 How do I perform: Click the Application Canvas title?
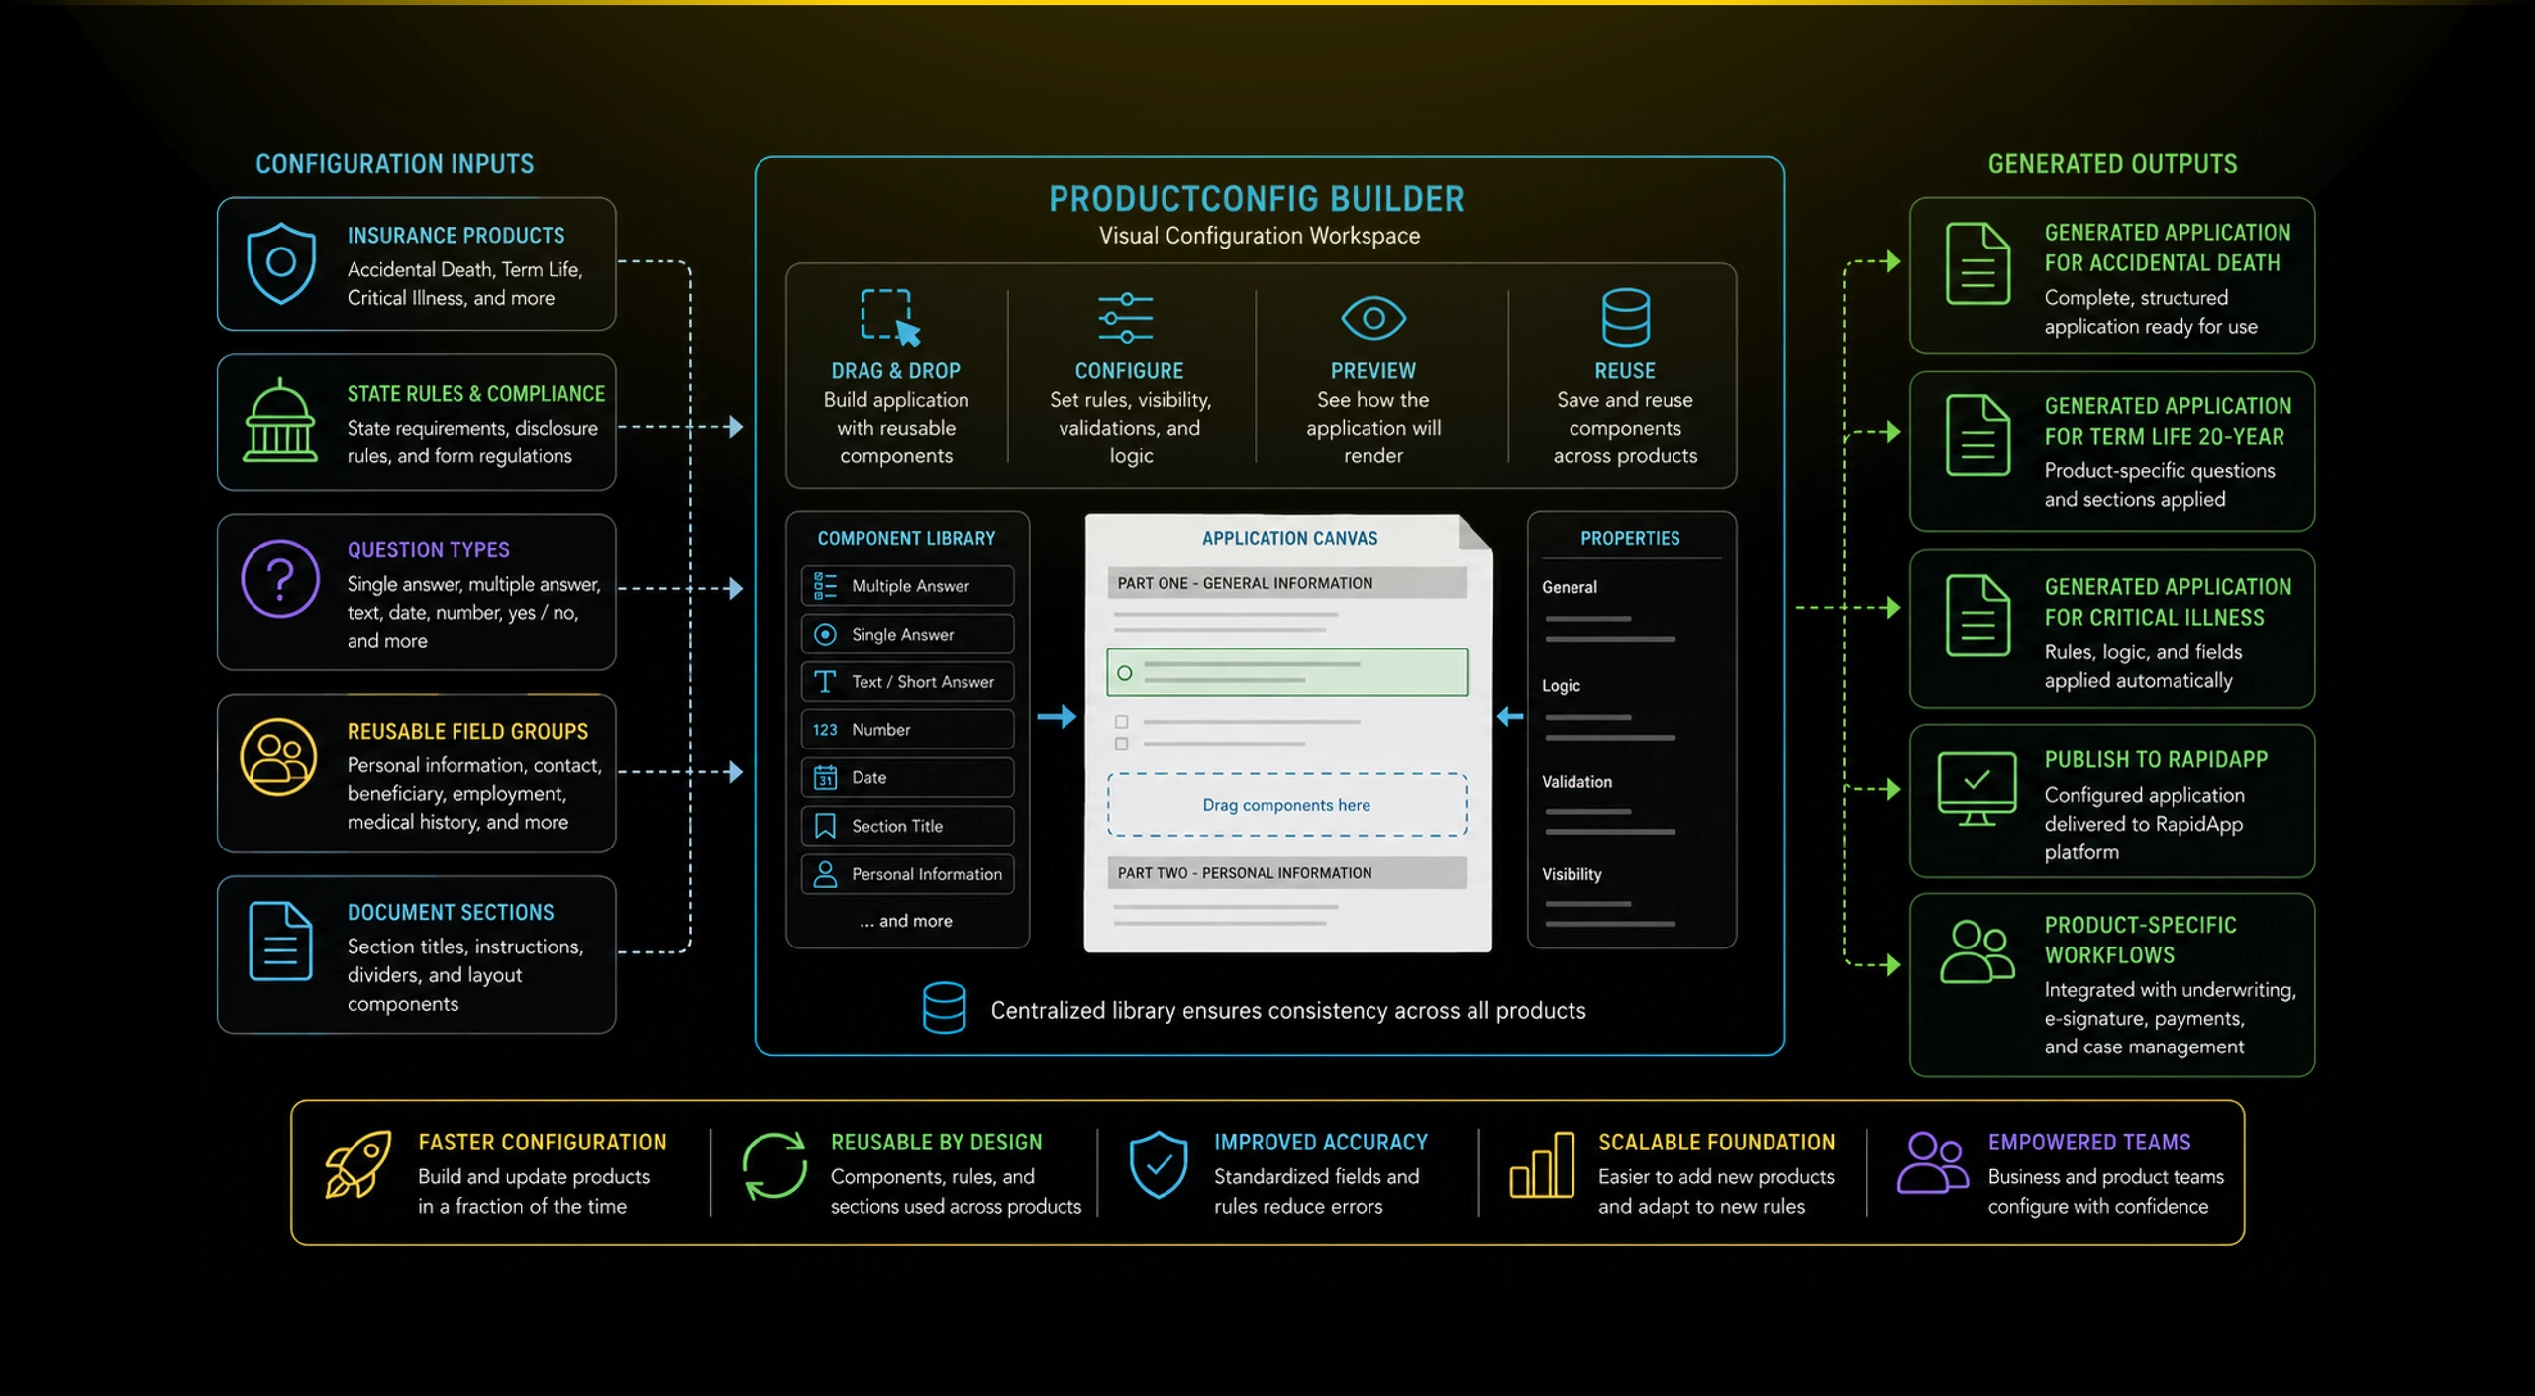click(1289, 538)
